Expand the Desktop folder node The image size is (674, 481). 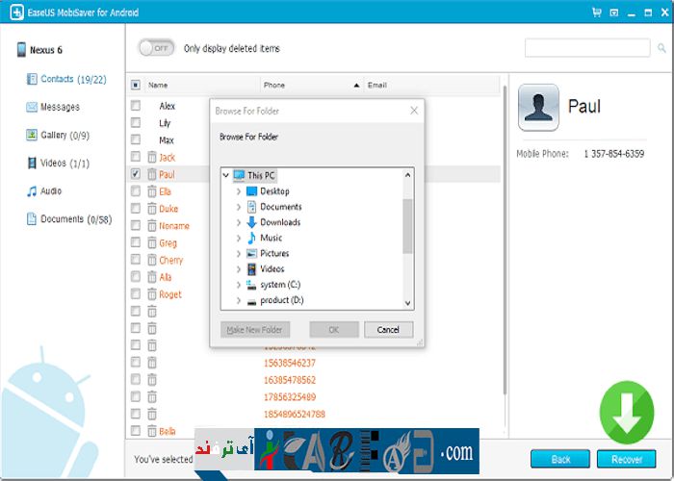pos(239,191)
